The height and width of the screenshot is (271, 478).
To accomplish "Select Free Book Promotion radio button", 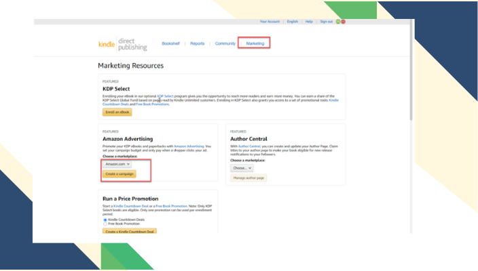I will [105, 224].
